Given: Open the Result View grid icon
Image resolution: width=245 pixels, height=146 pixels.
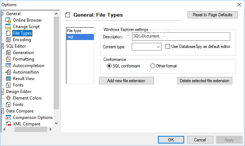Looking at the screenshot, I should (x=8, y=79).
